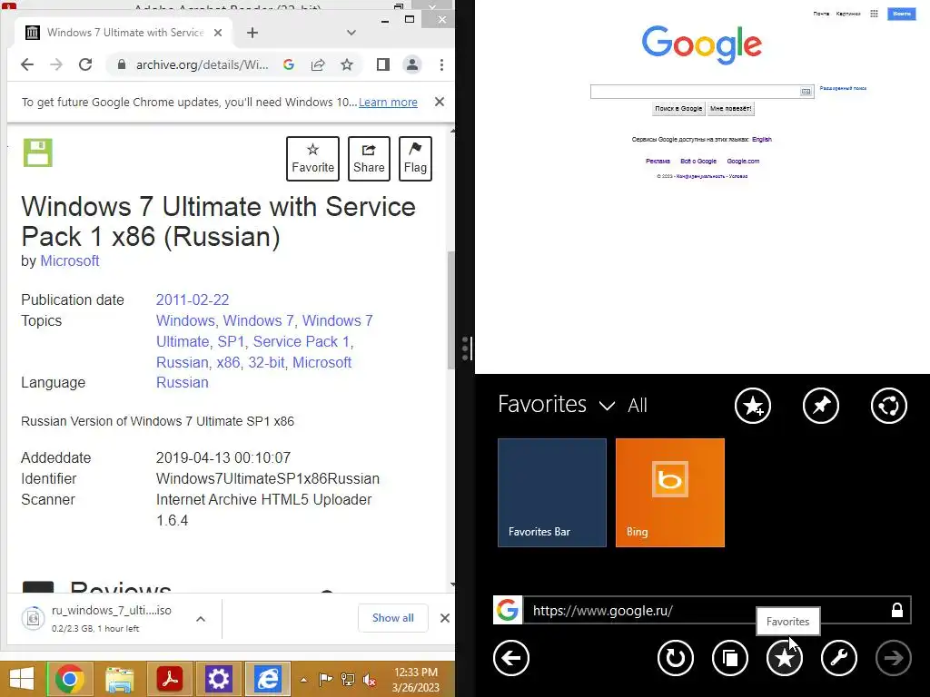Click the split-view divider handle between apps
The height and width of the screenshot is (697, 930).
pos(466,348)
